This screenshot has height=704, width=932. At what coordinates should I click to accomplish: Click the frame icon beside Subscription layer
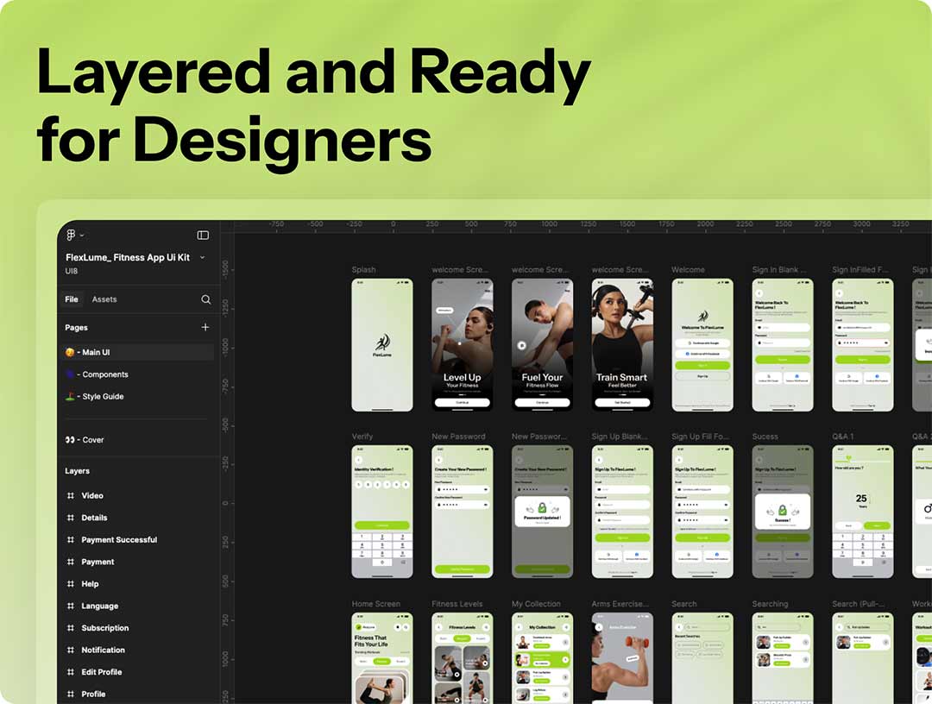pyautogui.click(x=71, y=628)
